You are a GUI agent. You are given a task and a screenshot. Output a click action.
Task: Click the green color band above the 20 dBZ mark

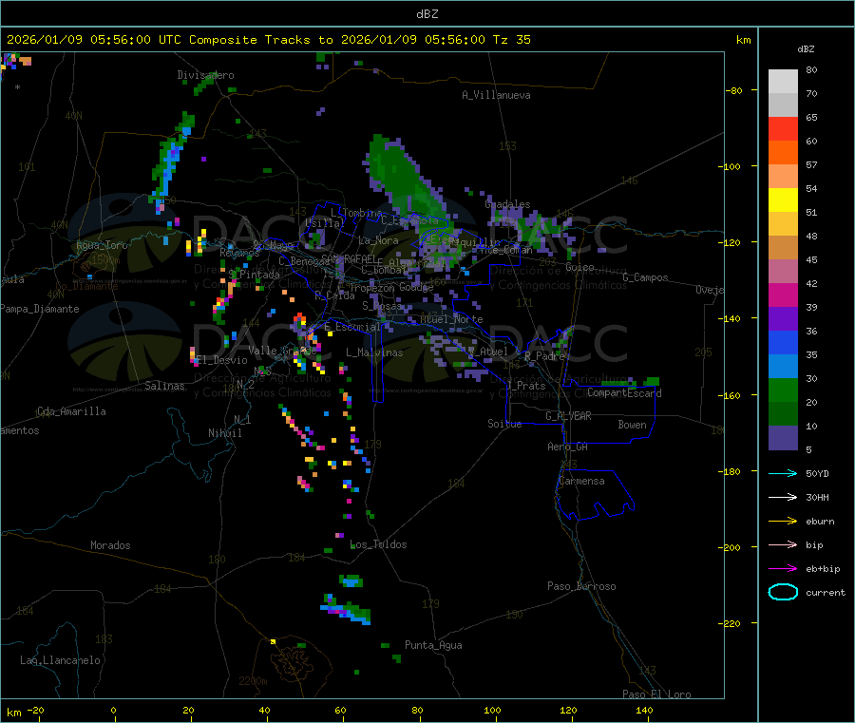coord(783,390)
